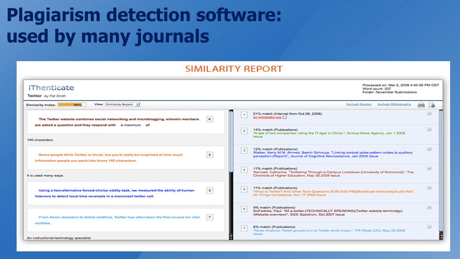Open the View dropdown showing Similarity Report
This screenshot has width=460, height=259.
coord(122,104)
